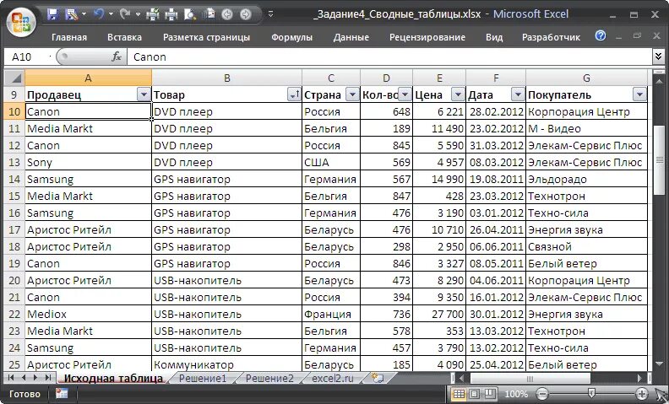Open Help with blue question mark
The height and width of the screenshot is (404, 669).
tap(601, 35)
